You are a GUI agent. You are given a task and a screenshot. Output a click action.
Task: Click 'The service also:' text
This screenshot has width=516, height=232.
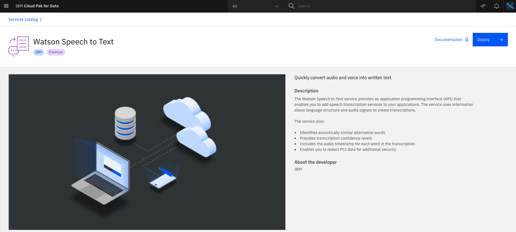click(309, 121)
